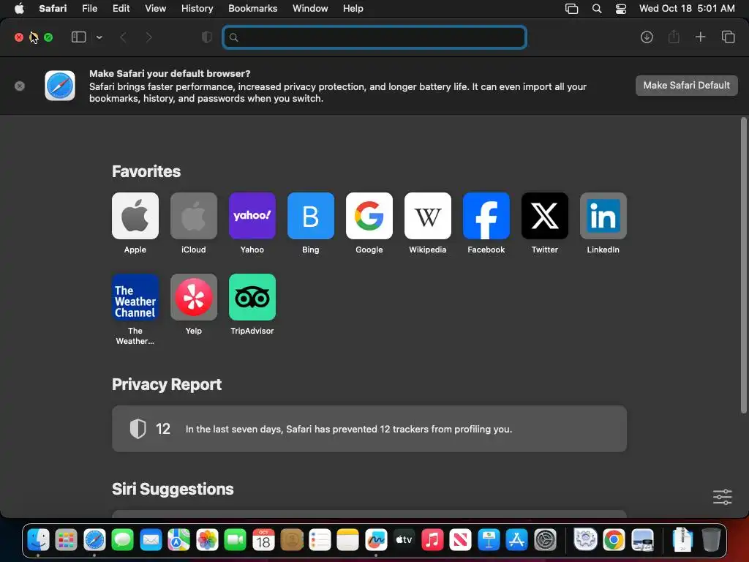
Task: Open the privacy report shield in toolbar
Action: (206, 37)
